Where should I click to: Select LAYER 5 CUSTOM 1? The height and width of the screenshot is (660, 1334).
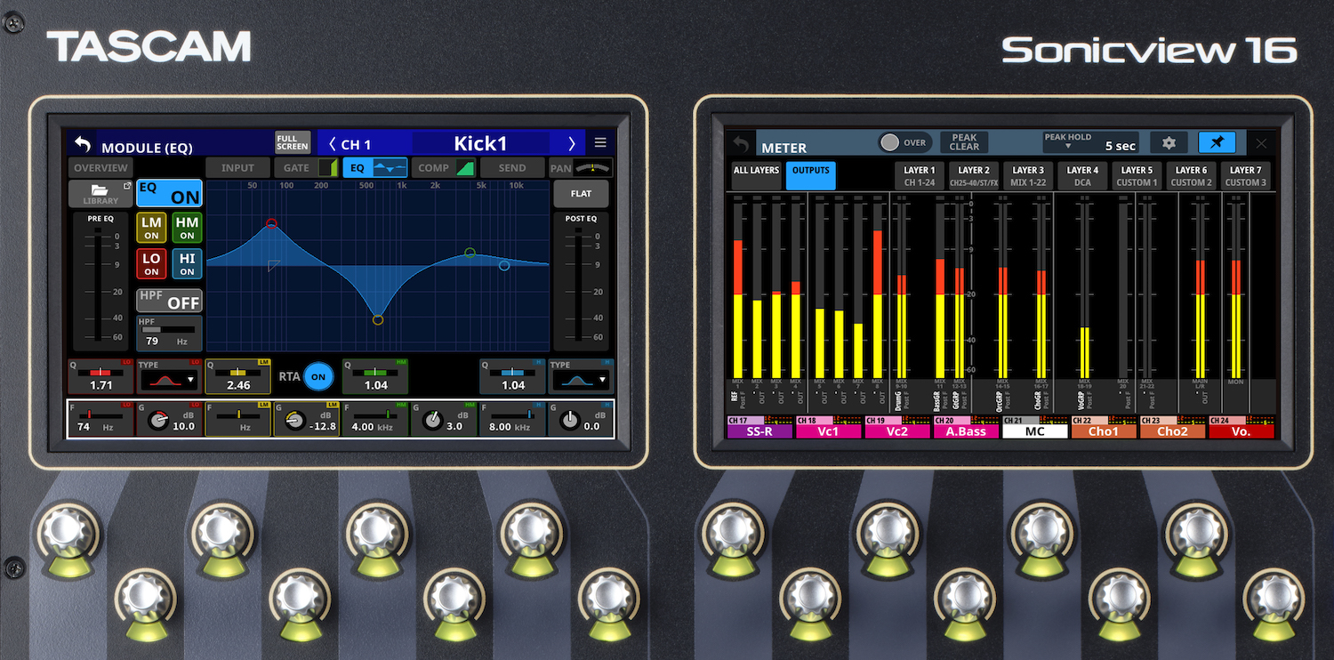[1137, 175]
